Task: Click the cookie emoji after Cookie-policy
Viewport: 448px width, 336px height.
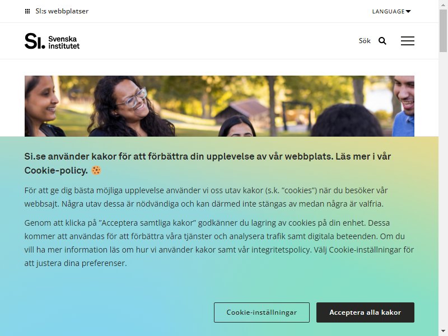Action: coord(96,170)
